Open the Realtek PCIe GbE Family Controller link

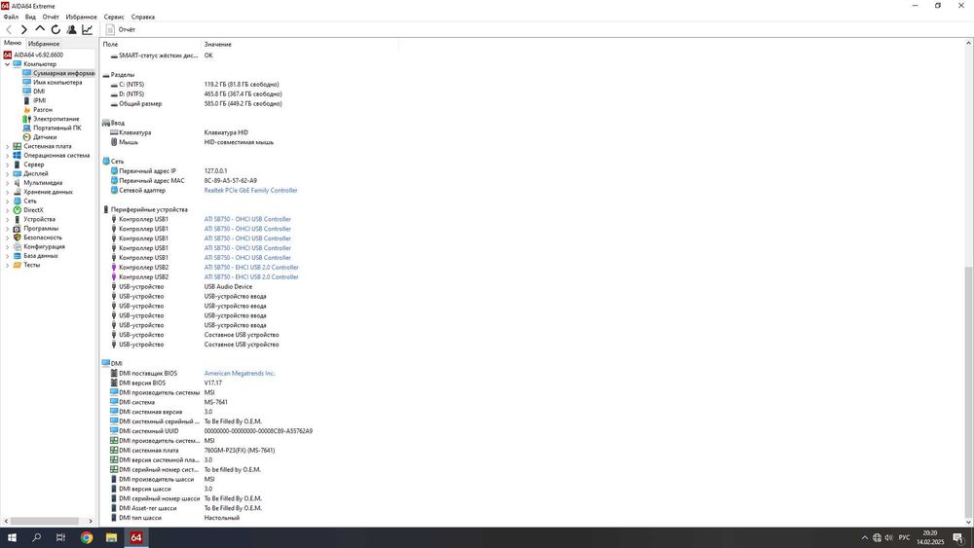click(251, 191)
